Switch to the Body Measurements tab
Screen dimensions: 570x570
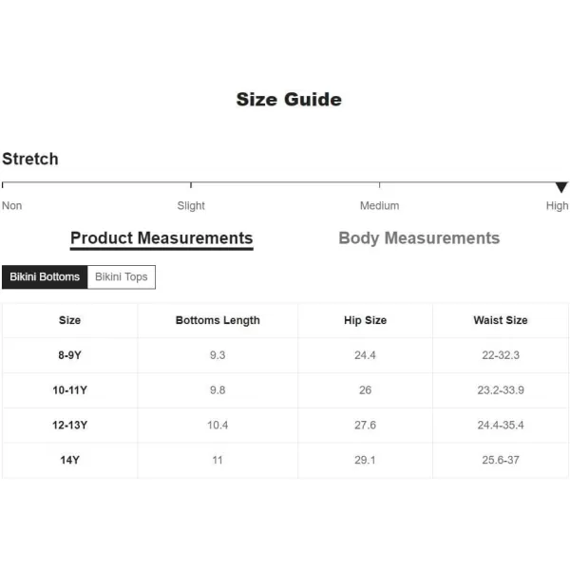419,238
